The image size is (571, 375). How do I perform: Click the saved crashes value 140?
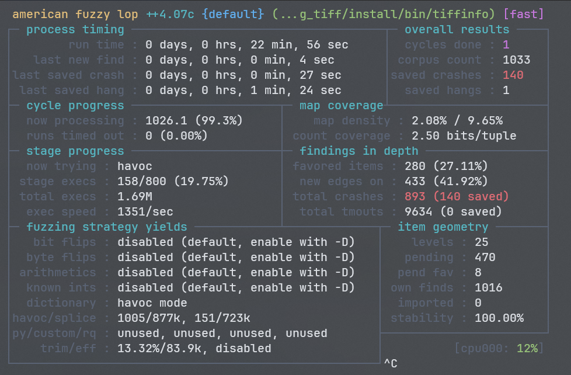pyautogui.click(x=513, y=75)
